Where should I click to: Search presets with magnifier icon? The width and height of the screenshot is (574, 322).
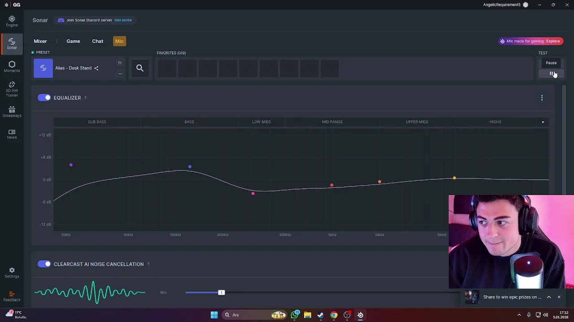(140, 68)
